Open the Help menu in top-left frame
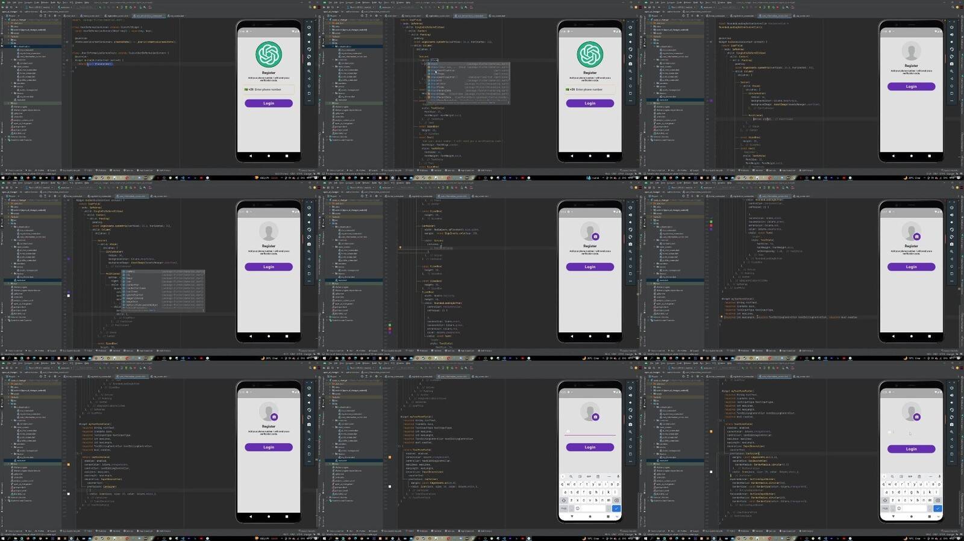 click(86, 2)
